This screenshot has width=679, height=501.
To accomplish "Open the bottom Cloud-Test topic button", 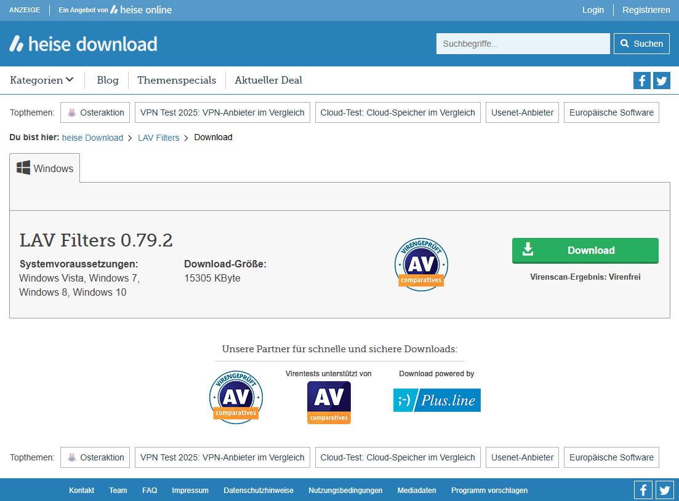I will 398,457.
